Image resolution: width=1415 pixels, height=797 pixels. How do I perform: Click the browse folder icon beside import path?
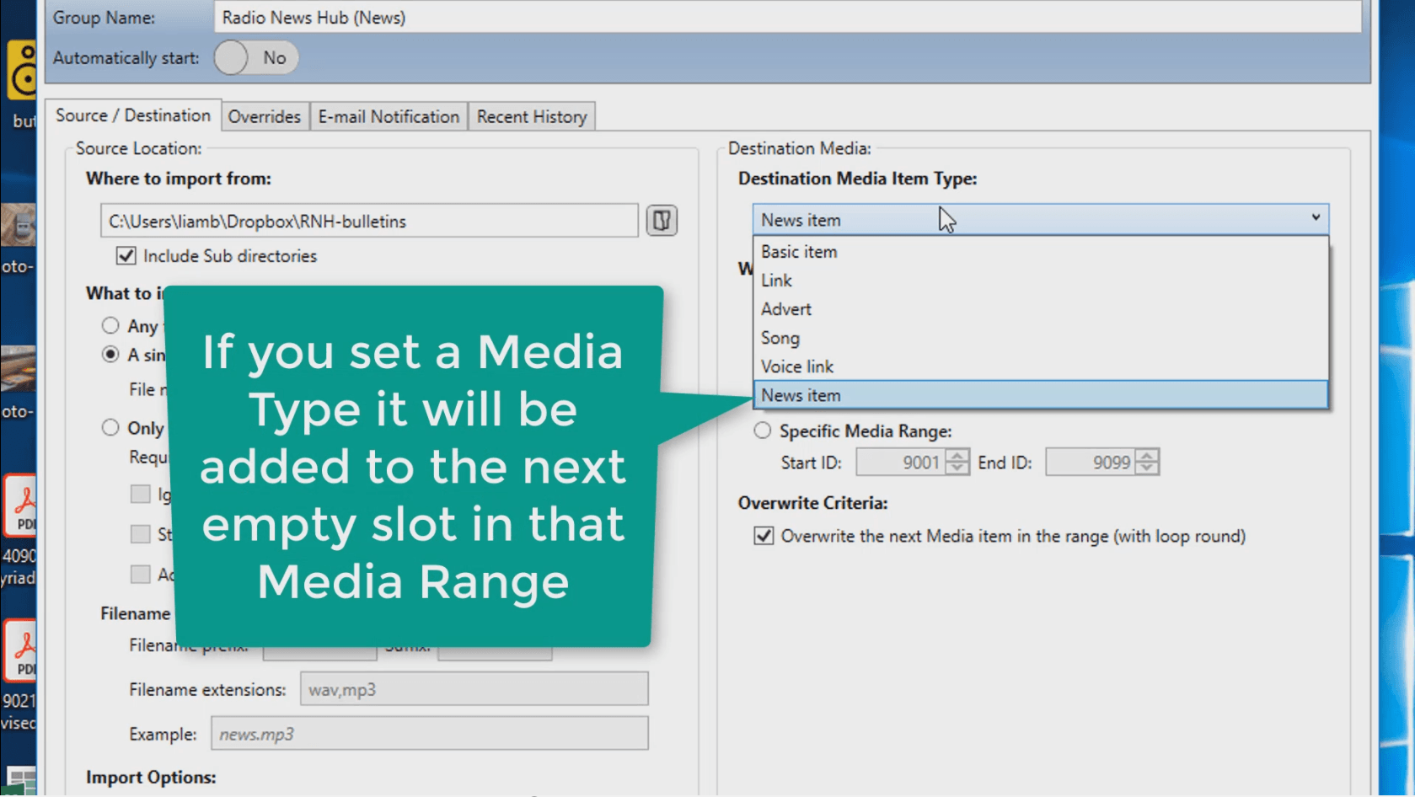click(x=662, y=221)
